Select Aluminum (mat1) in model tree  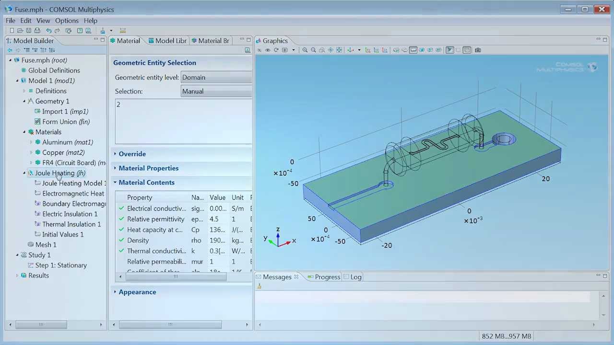(64, 142)
